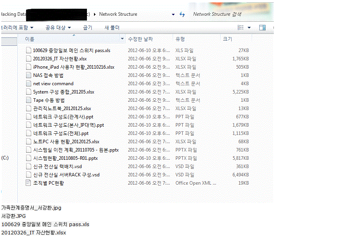Click icon of 시스템현황_20110805-R01.pptx

28,158
